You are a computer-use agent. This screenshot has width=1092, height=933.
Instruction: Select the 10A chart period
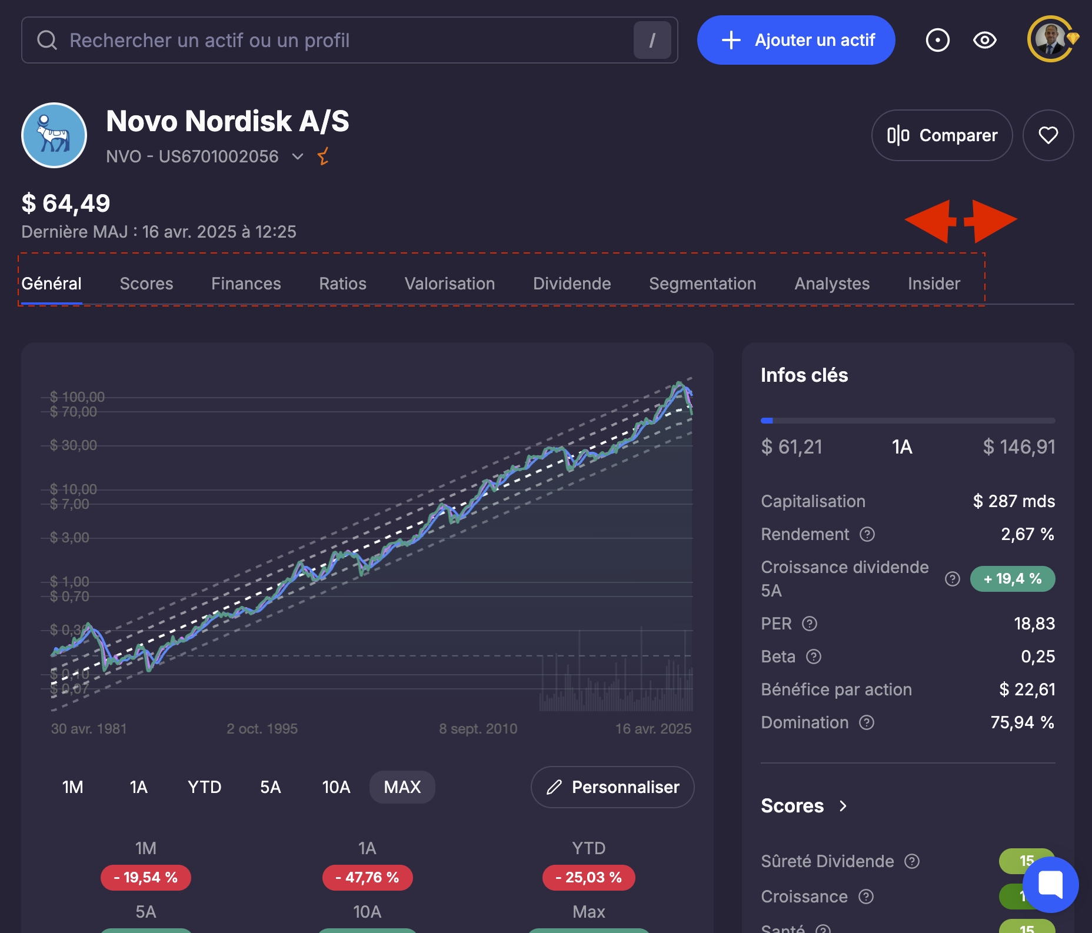click(x=337, y=787)
